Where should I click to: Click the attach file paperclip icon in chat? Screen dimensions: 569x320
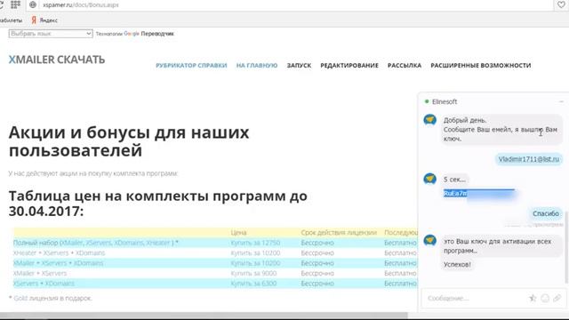pyautogui.click(x=557, y=299)
